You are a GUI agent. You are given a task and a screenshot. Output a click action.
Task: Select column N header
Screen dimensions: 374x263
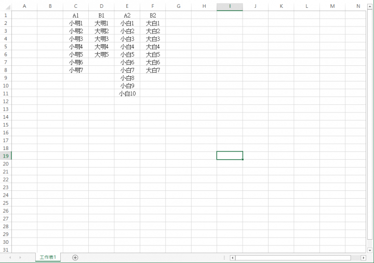pos(355,6)
